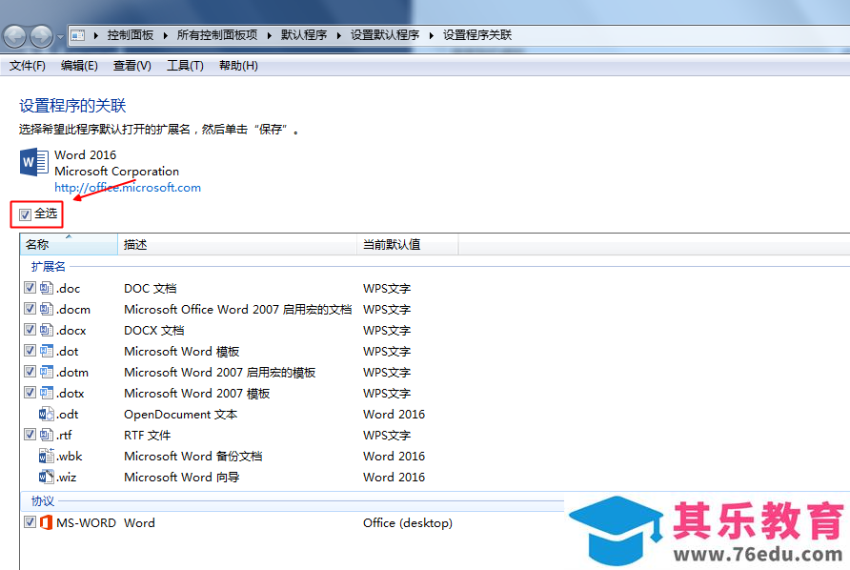Click the .wbk backup file icon
Image resolution: width=850 pixels, height=570 pixels.
(47, 456)
